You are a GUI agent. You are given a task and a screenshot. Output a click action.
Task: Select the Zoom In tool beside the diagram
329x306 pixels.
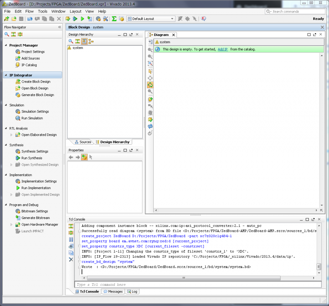(x=150, y=49)
